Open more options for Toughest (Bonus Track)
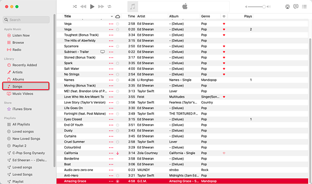The image size is (312, 184). 111,35
